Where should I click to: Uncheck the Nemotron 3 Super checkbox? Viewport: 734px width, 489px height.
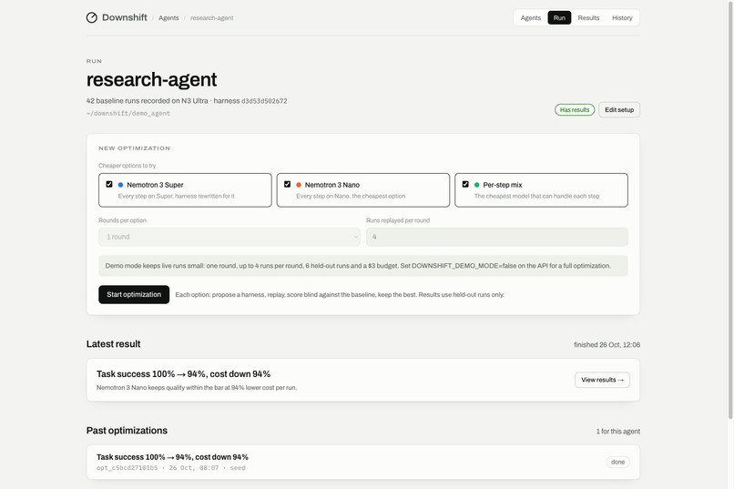point(109,184)
